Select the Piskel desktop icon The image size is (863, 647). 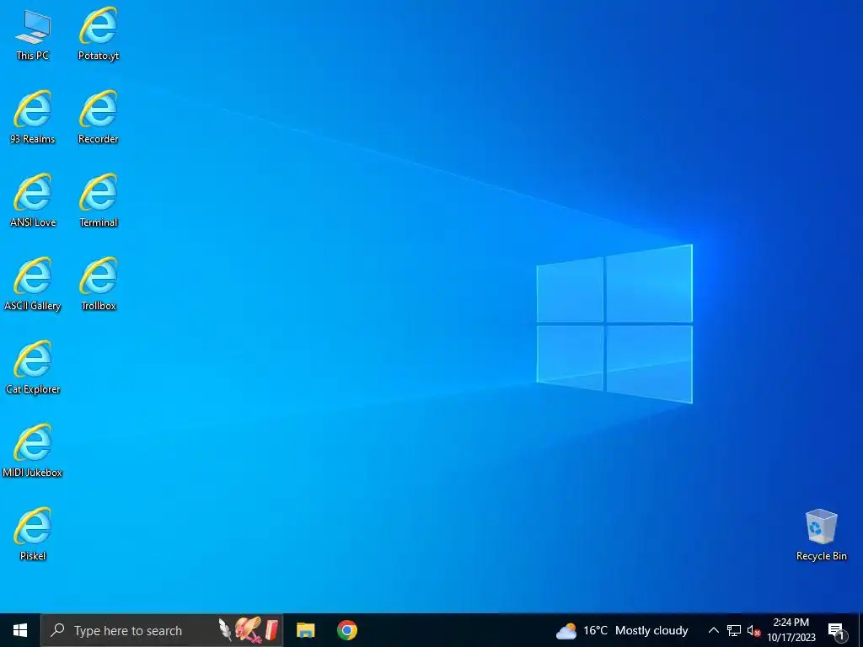coord(33,535)
